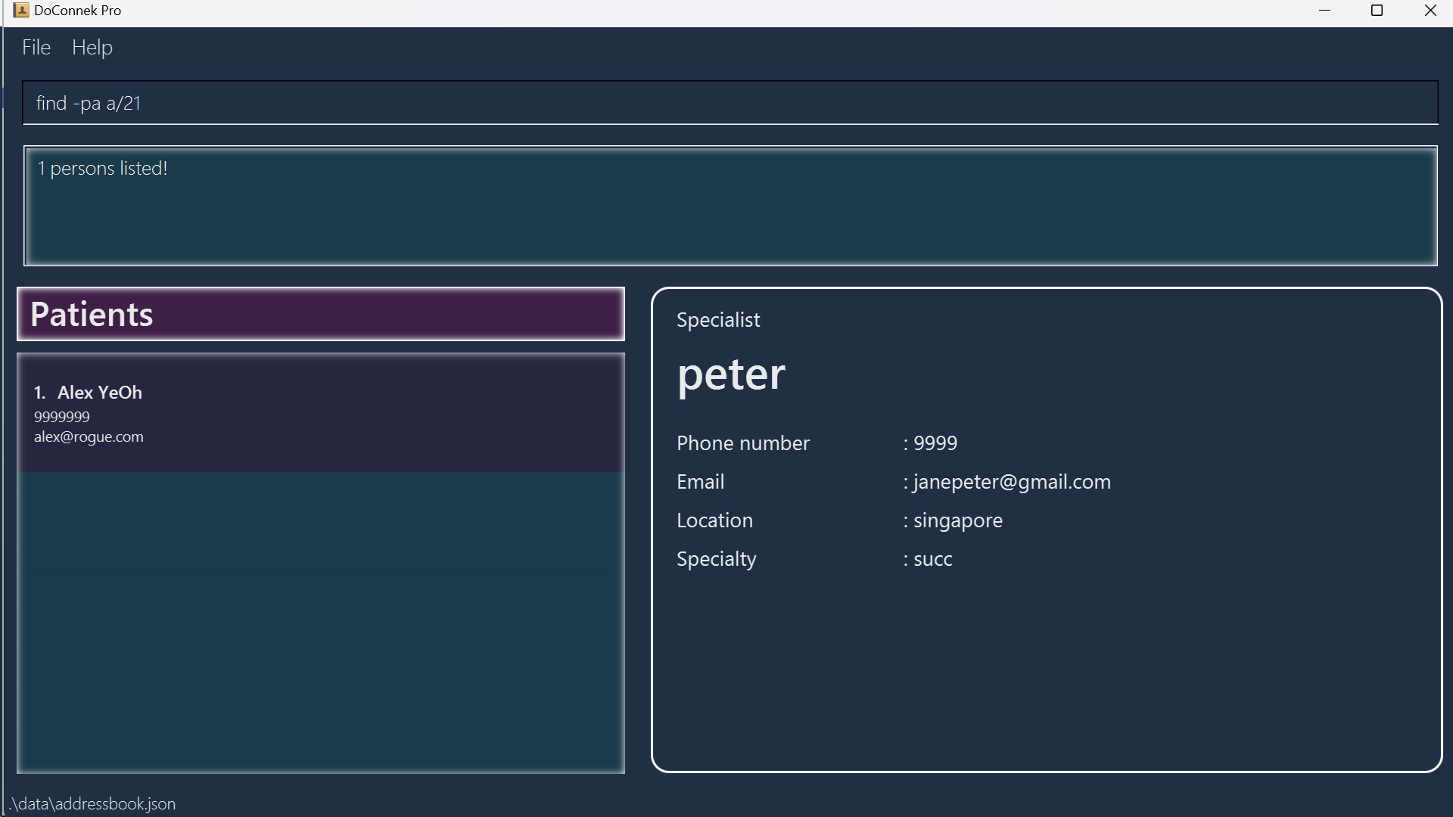Click the alex@rogue.com email text
1453x817 pixels.
pos(89,437)
